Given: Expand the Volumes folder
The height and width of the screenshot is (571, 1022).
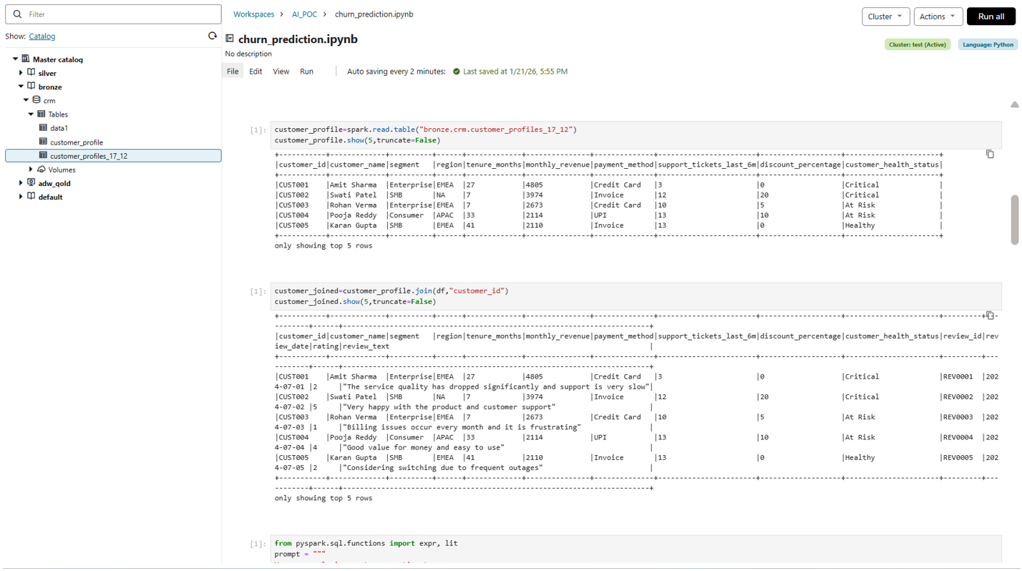Looking at the screenshot, I should (x=31, y=170).
